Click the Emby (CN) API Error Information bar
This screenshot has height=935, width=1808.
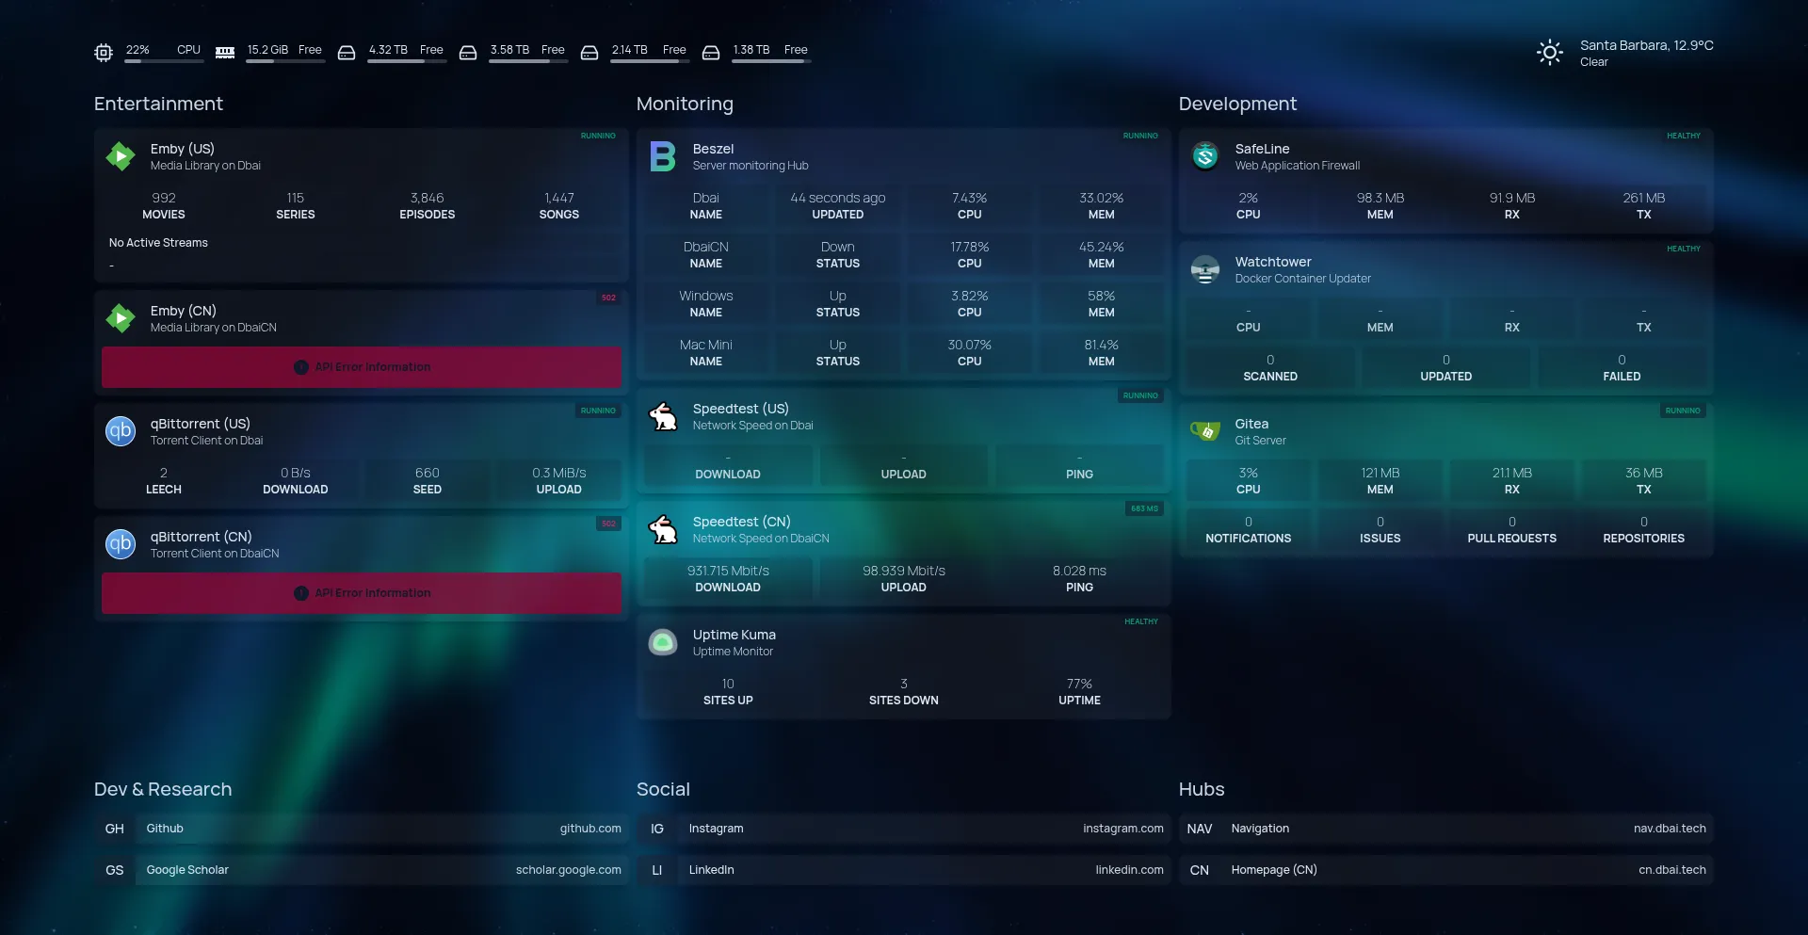click(362, 367)
